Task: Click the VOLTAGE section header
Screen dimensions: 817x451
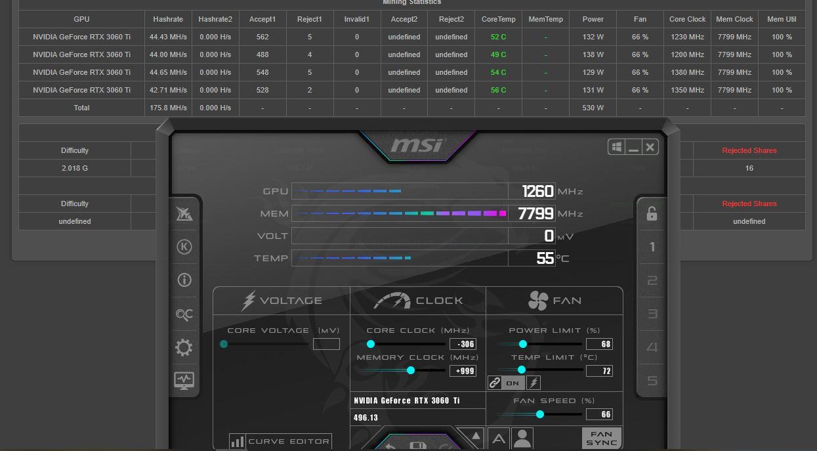Action: pos(282,301)
